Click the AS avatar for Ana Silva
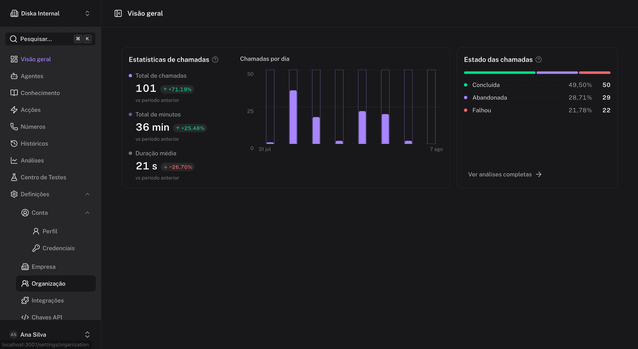 13,334
